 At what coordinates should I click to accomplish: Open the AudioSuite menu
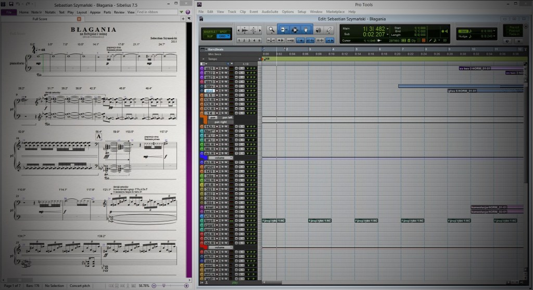(270, 11)
